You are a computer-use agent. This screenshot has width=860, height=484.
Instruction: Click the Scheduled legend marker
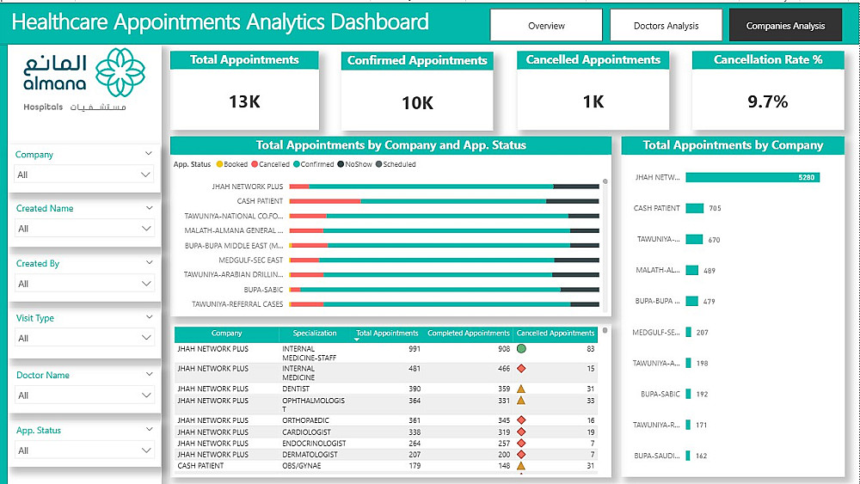(378, 164)
